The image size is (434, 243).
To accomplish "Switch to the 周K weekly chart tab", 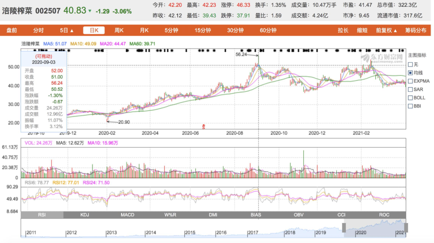I will point(119,30).
